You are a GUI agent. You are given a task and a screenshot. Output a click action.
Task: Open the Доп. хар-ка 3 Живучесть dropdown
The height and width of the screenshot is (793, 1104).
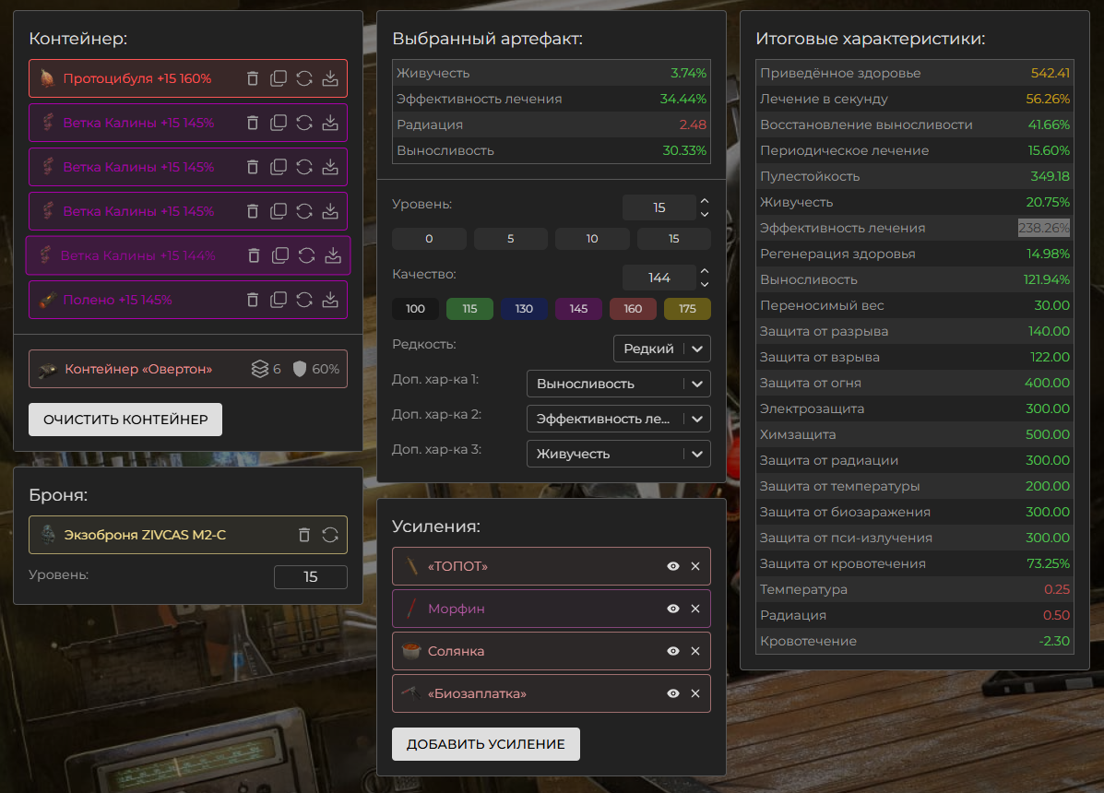coord(618,454)
